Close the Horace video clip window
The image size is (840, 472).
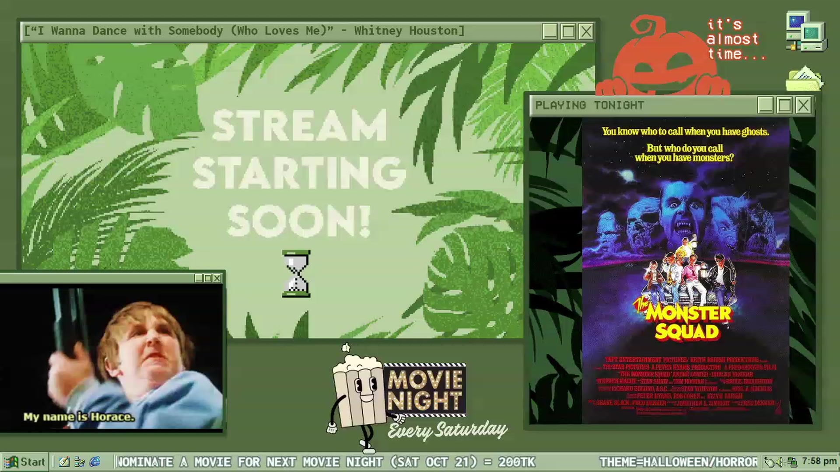coord(217,278)
